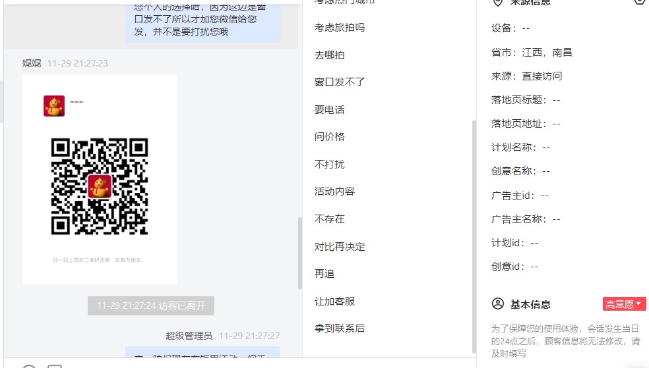This screenshot has height=368, width=649.
Task: Select quick reply 去哪拍
Action: (330, 55)
